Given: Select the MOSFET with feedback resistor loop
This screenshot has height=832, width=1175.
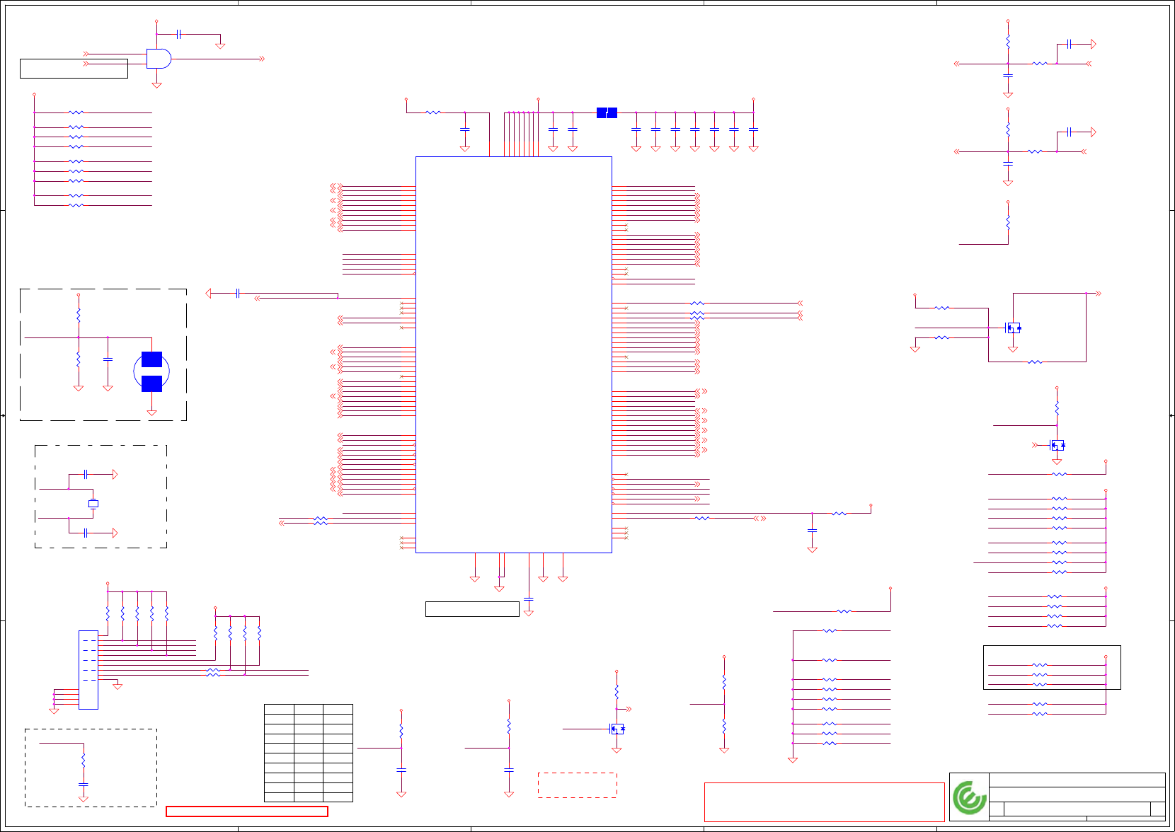Looking at the screenshot, I should pos(1013,328).
